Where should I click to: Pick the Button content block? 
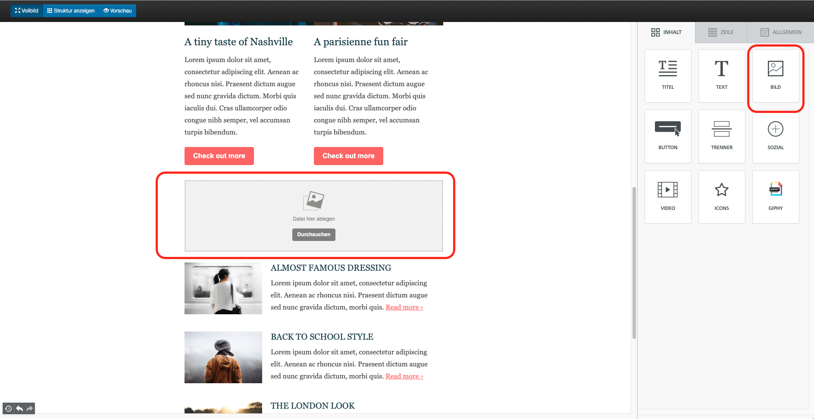click(x=668, y=136)
